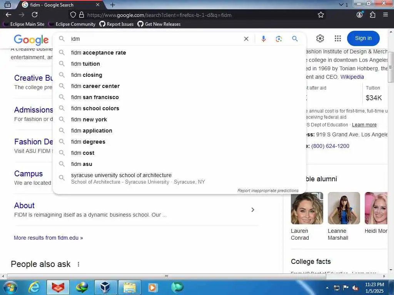Open Lauren Conrad alumni photo
The width and height of the screenshot is (394, 295).
coord(307,208)
